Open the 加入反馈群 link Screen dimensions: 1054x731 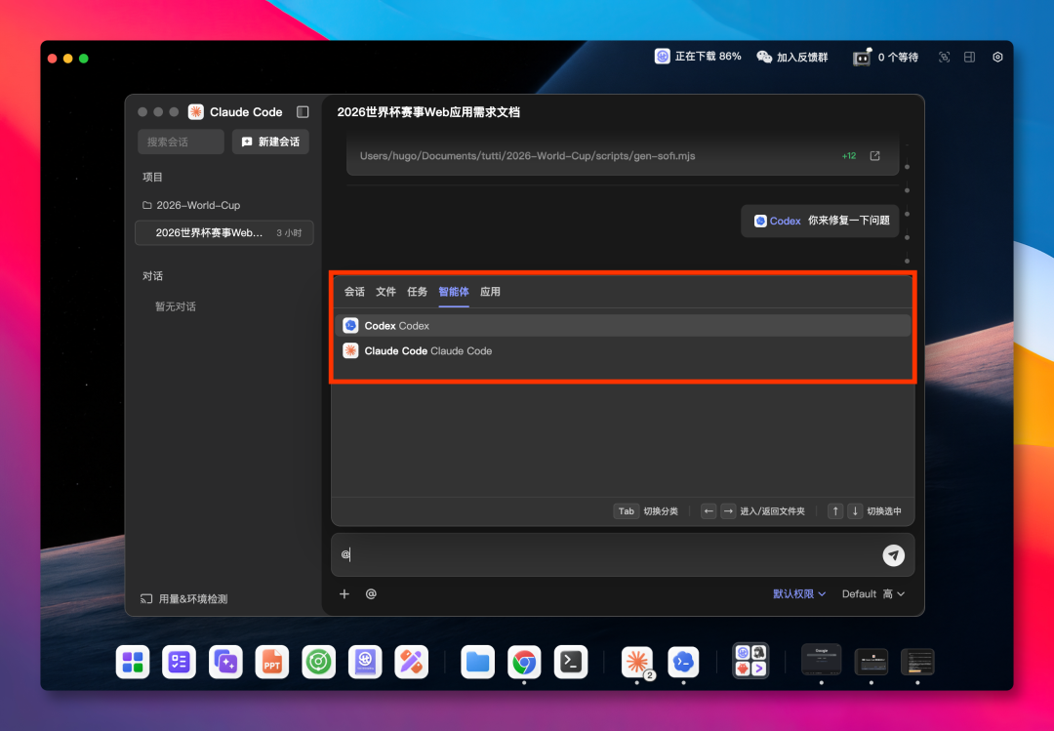click(802, 58)
